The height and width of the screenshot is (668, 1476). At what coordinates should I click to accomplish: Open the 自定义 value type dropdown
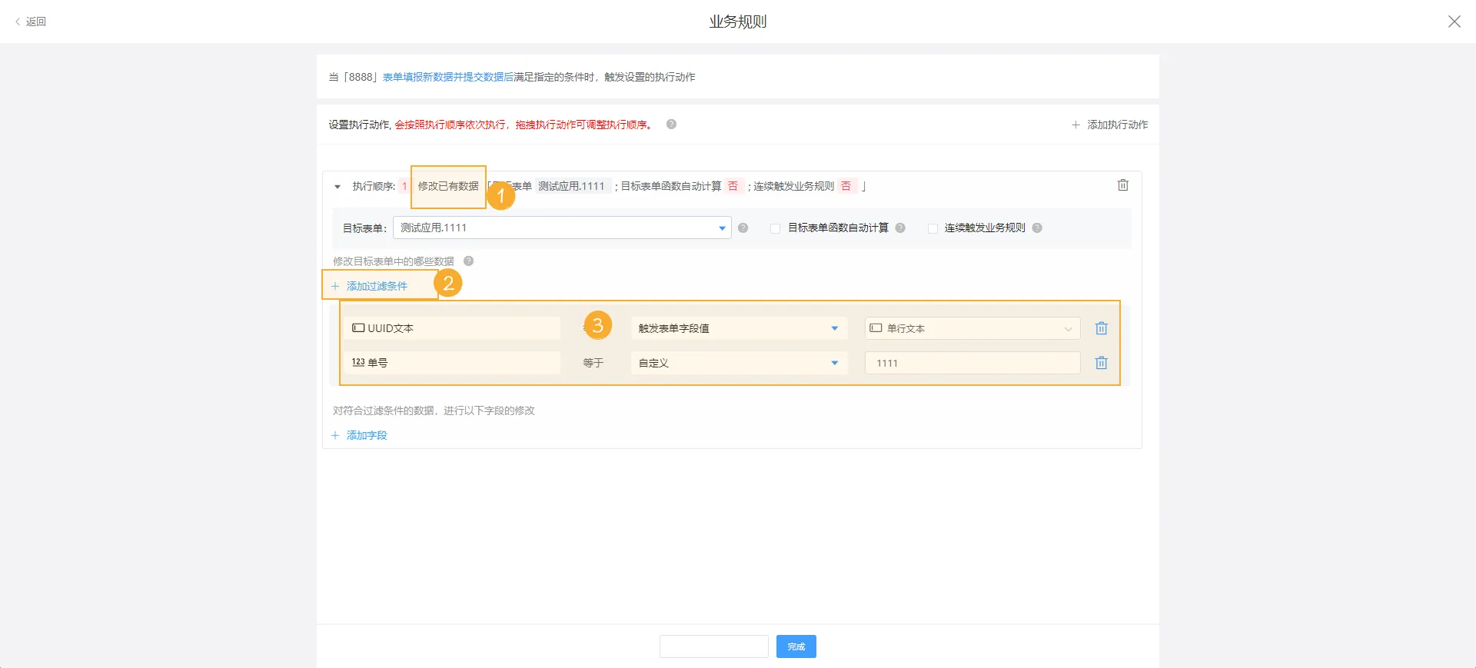[x=738, y=363]
